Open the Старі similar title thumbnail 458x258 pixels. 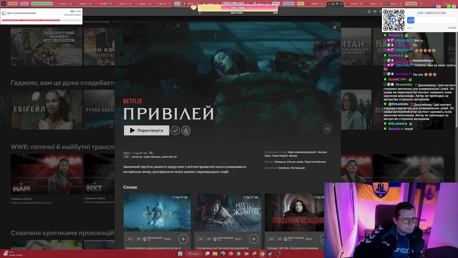pos(157,212)
